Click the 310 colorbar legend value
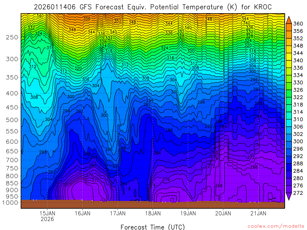Screen dimensions: 307x230 [298, 119]
